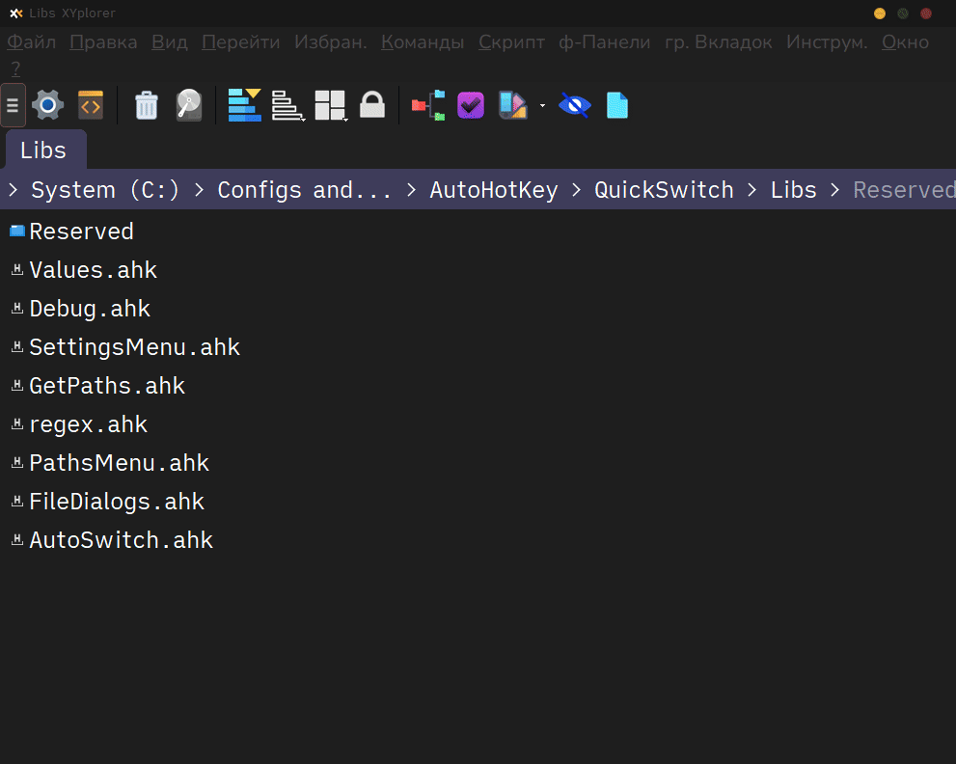The image size is (956, 764).
Task: Select the Reserved folder in list
Action: tap(81, 232)
